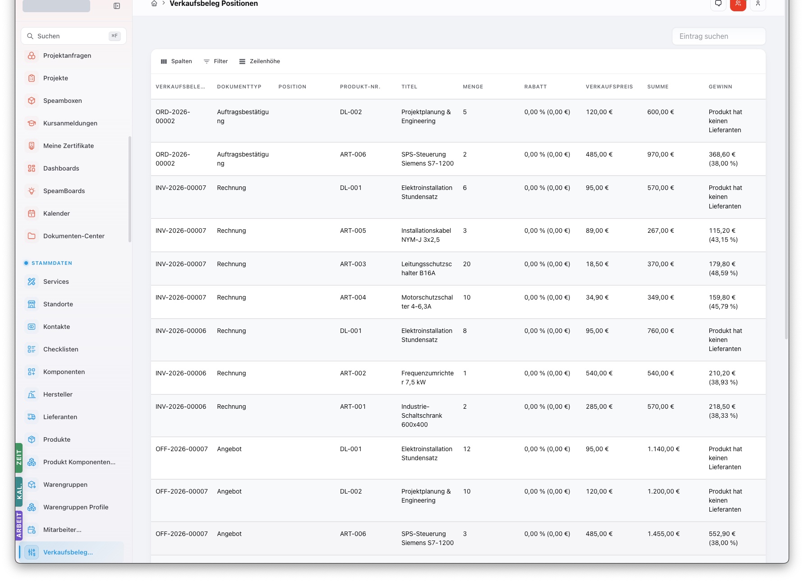Change the Zeilenhöhe row height
Image resolution: width=804 pixels, height=582 pixels.
259,61
